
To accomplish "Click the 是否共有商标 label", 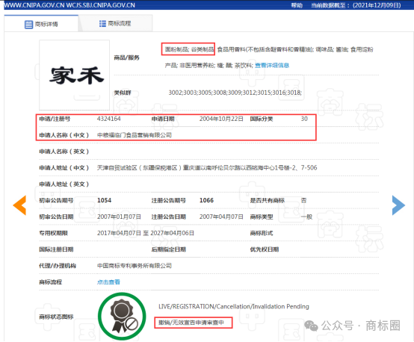I will click(x=268, y=200).
